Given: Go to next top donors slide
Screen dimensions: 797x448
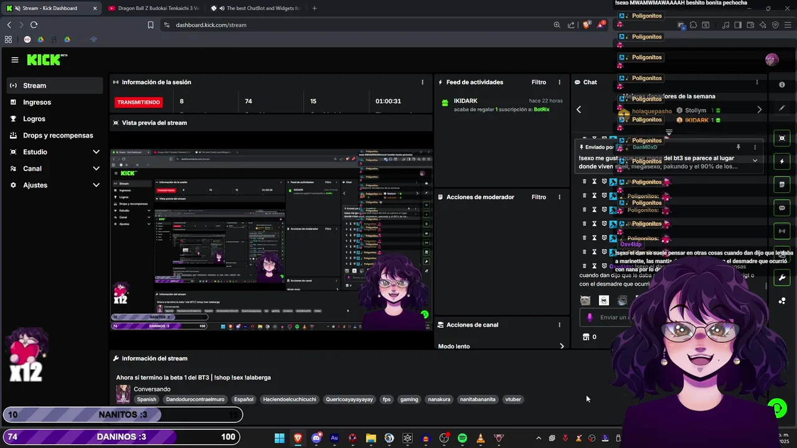Looking at the screenshot, I should point(759,110).
